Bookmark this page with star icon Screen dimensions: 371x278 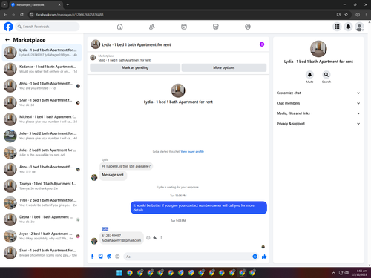pos(346,15)
